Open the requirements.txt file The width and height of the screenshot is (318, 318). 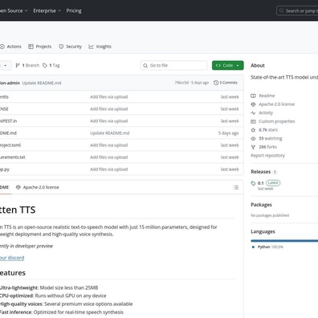pos(13,157)
